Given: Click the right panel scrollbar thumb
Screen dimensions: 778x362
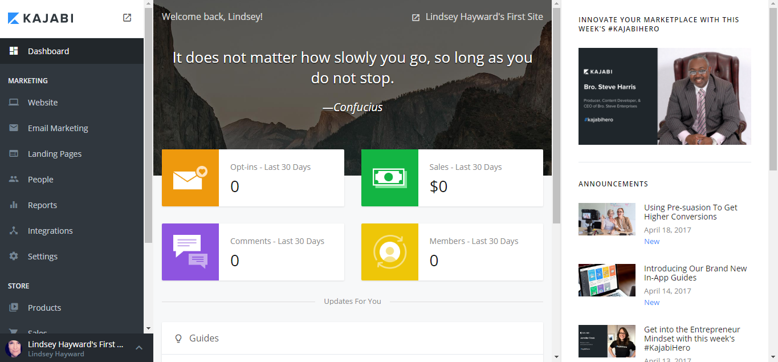Looking at the screenshot, I should pos(773,90).
